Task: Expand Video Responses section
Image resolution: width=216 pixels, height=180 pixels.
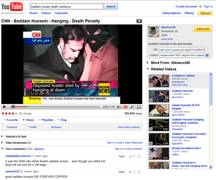Action: [x=2, y=142]
